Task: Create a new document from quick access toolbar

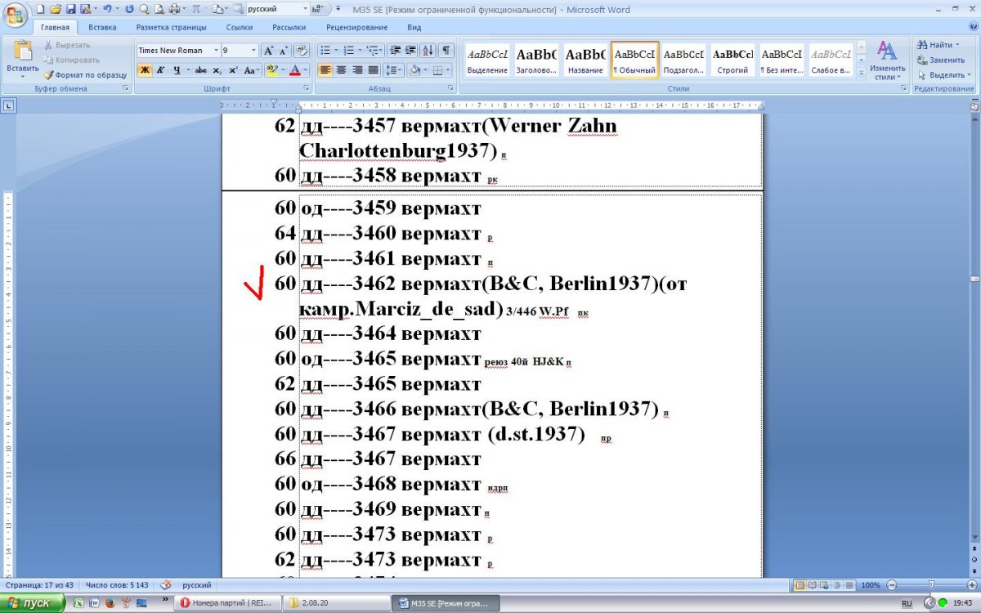Action: click(41, 9)
